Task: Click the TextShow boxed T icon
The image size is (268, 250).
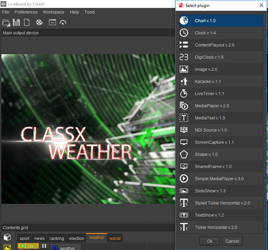Action: (184, 215)
